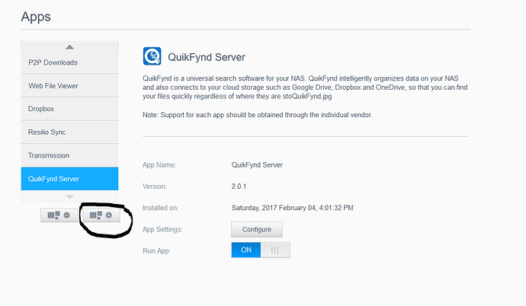Click the Version label
526x306 pixels.
point(155,186)
